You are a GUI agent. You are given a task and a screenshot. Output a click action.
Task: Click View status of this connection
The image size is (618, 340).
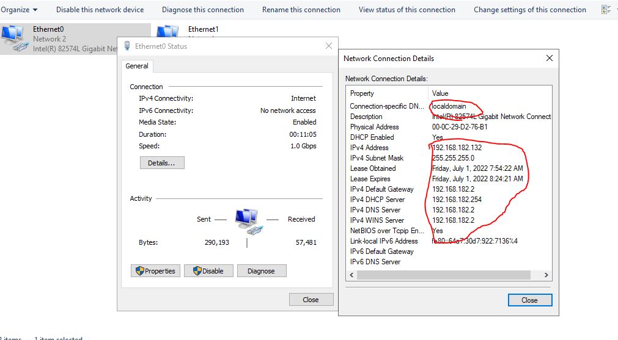tap(406, 9)
